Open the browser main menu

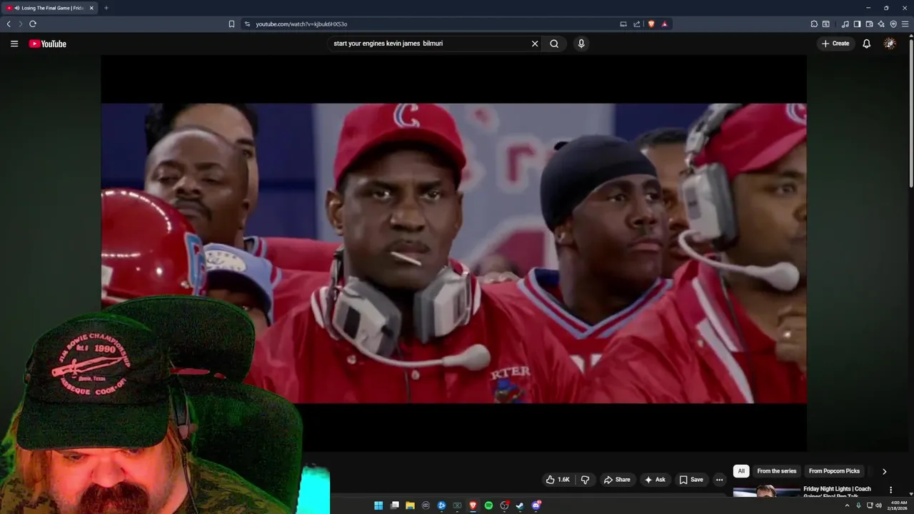coord(905,24)
